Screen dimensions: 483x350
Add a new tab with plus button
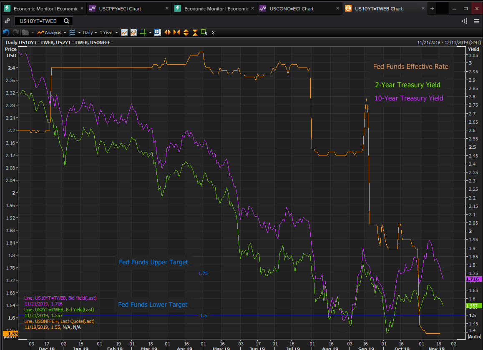tap(432, 8)
